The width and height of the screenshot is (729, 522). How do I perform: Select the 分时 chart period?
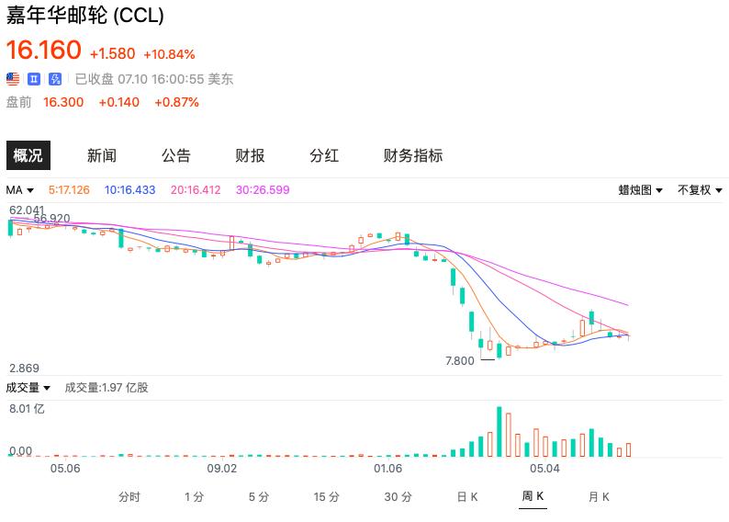pos(129,497)
